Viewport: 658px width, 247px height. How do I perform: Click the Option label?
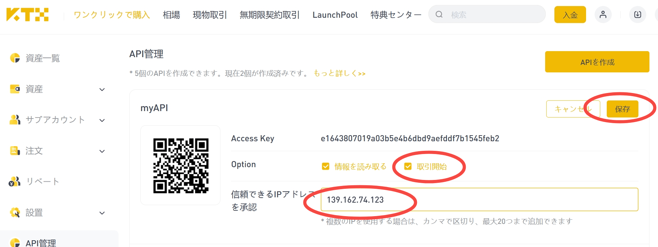pos(244,164)
